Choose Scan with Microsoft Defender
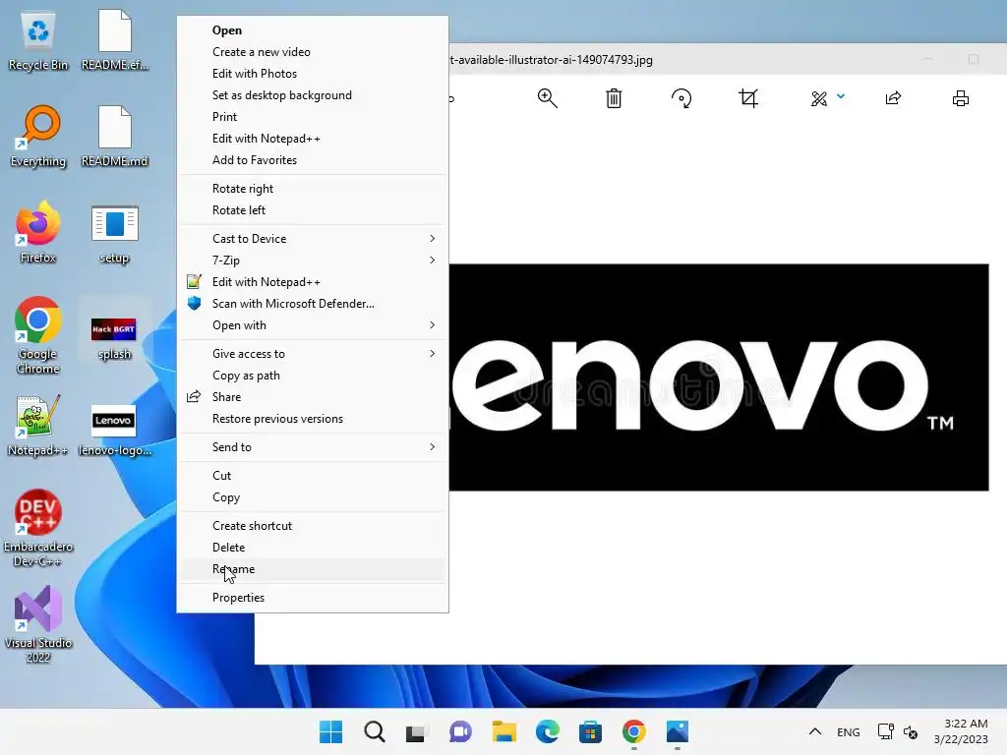The height and width of the screenshot is (755, 1007). [313, 304]
